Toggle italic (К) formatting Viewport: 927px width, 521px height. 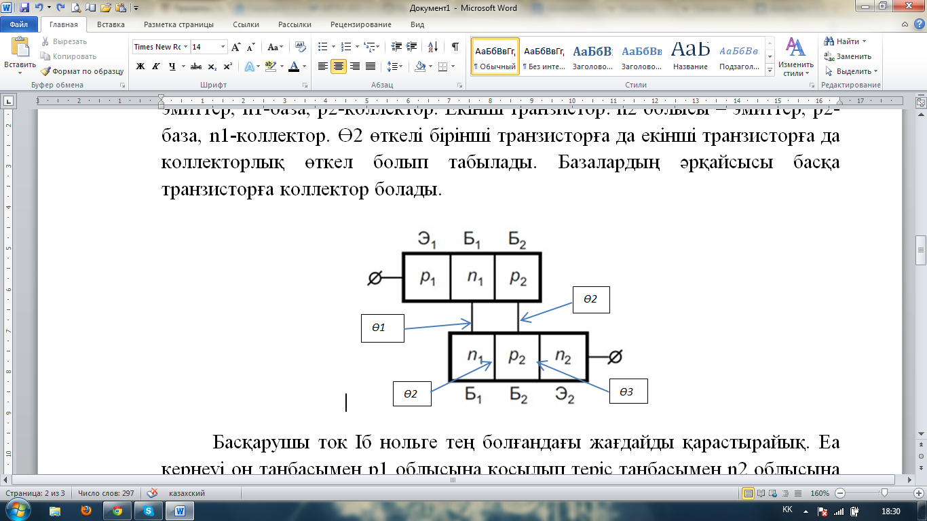tap(156, 66)
